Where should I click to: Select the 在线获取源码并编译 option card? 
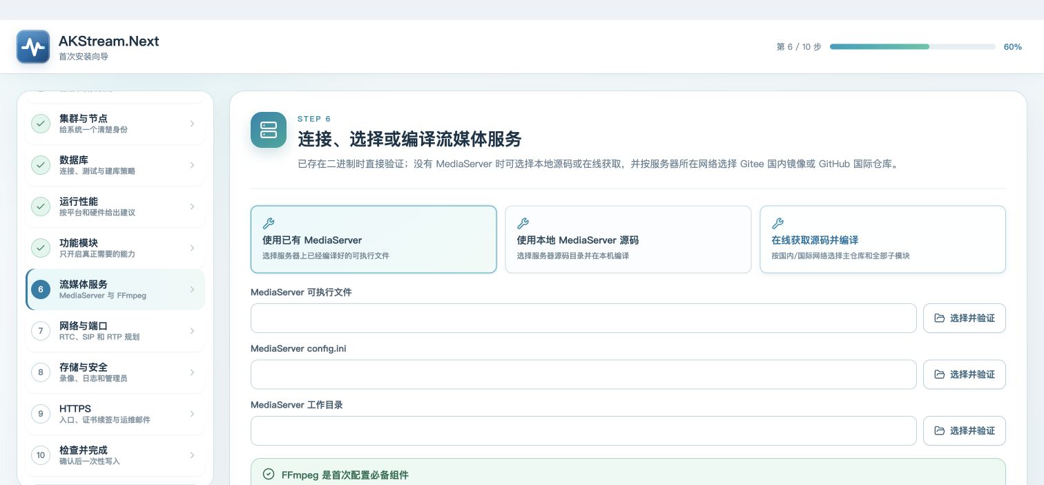pyautogui.click(x=882, y=239)
